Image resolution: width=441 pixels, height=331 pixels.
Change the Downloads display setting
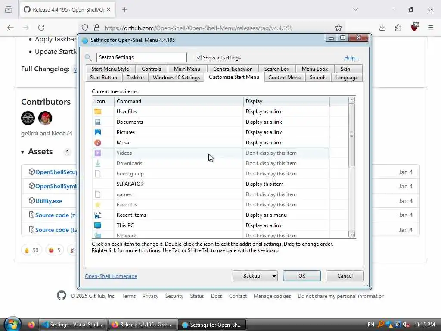[286, 163]
